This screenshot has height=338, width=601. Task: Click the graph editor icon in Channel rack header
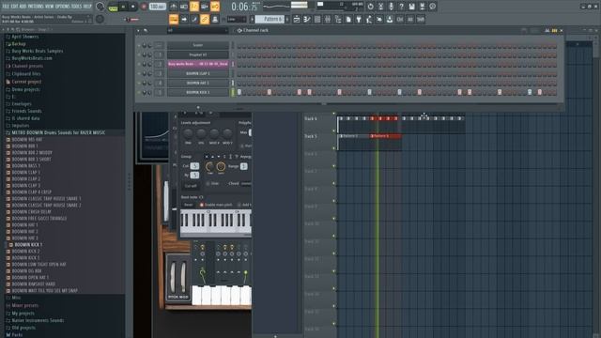click(x=547, y=30)
